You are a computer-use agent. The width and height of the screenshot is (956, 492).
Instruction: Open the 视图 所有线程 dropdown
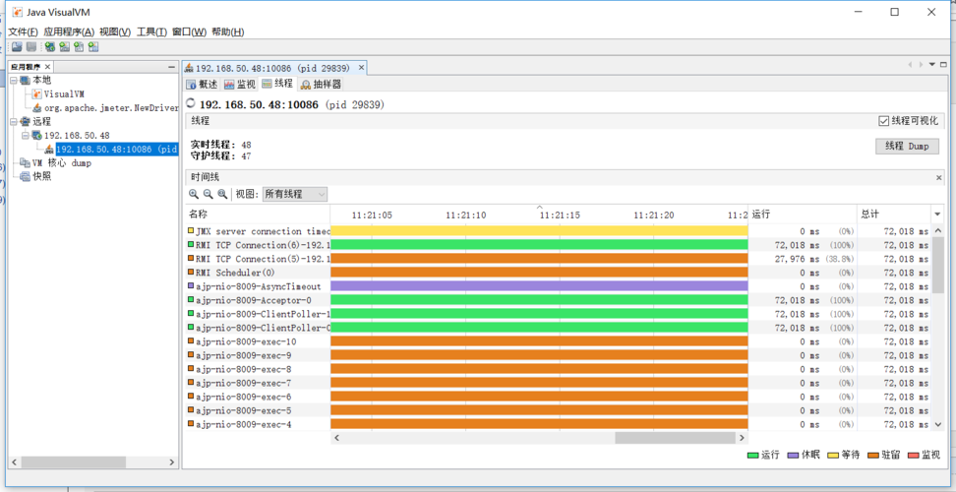(x=295, y=194)
